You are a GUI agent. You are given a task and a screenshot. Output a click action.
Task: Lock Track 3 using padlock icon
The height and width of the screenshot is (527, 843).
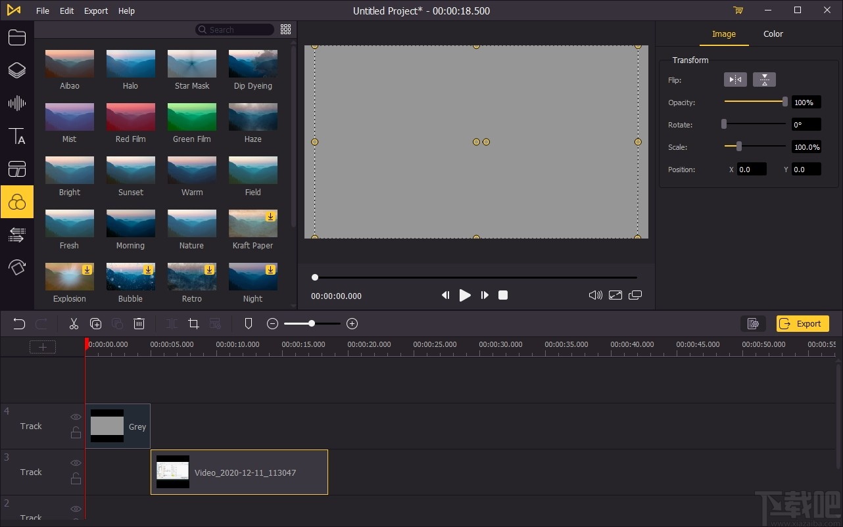(x=76, y=478)
